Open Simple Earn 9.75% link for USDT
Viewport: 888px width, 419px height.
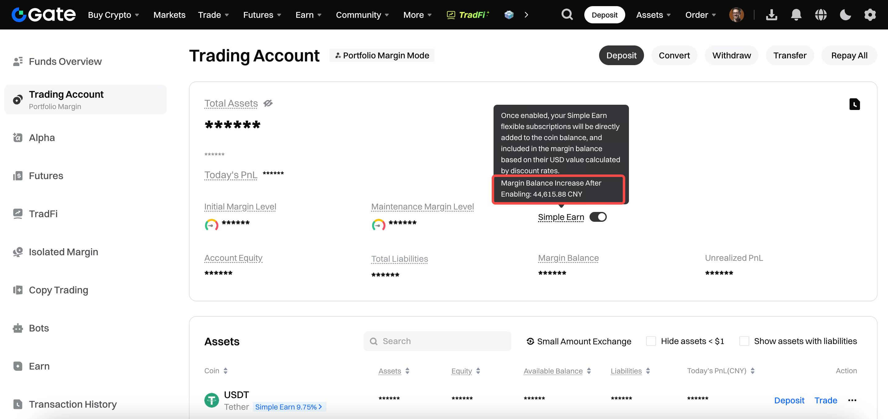point(289,407)
